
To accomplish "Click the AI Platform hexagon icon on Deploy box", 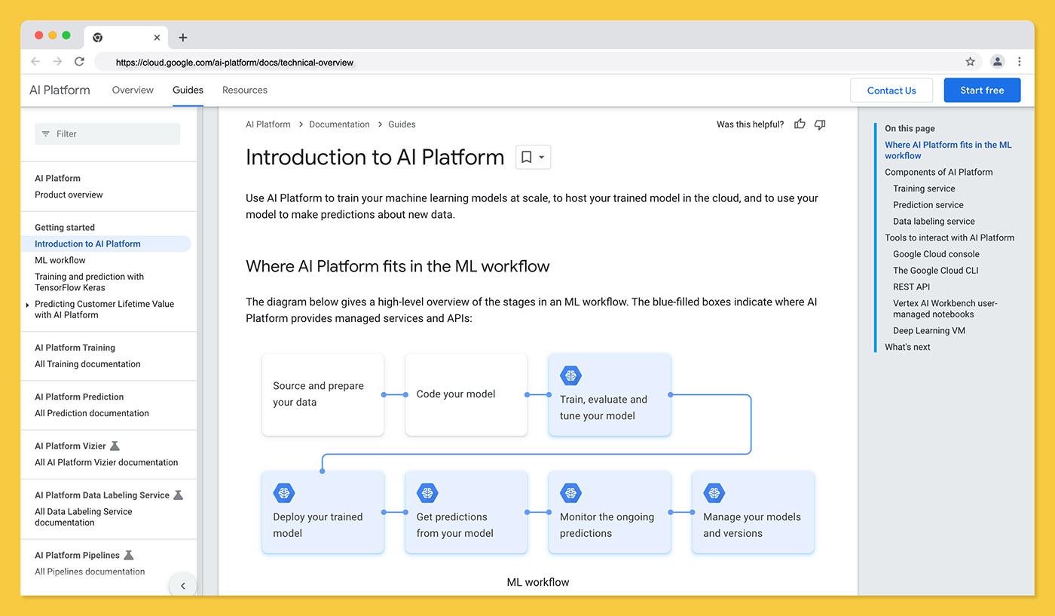I will click(x=284, y=492).
